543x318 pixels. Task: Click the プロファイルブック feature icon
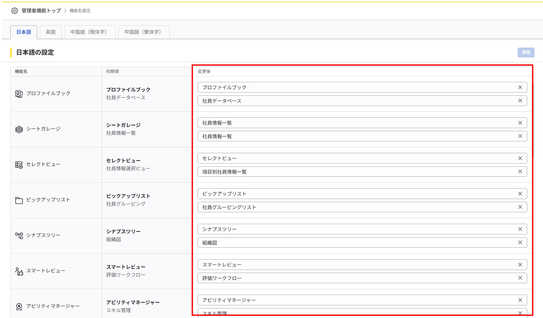coord(19,94)
